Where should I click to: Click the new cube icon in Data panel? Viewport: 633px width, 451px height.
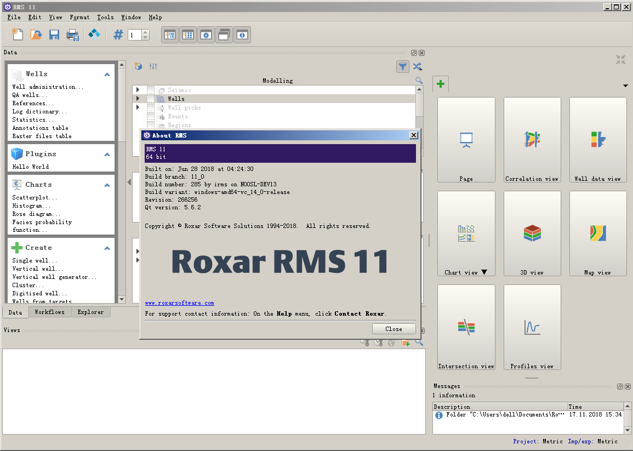tap(139, 66)
